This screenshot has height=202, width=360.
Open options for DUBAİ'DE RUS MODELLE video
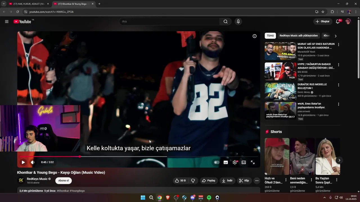pos(339,85)
